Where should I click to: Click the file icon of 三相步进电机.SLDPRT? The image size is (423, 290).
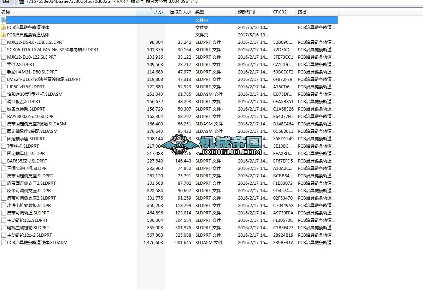click(x=4, y=168)
